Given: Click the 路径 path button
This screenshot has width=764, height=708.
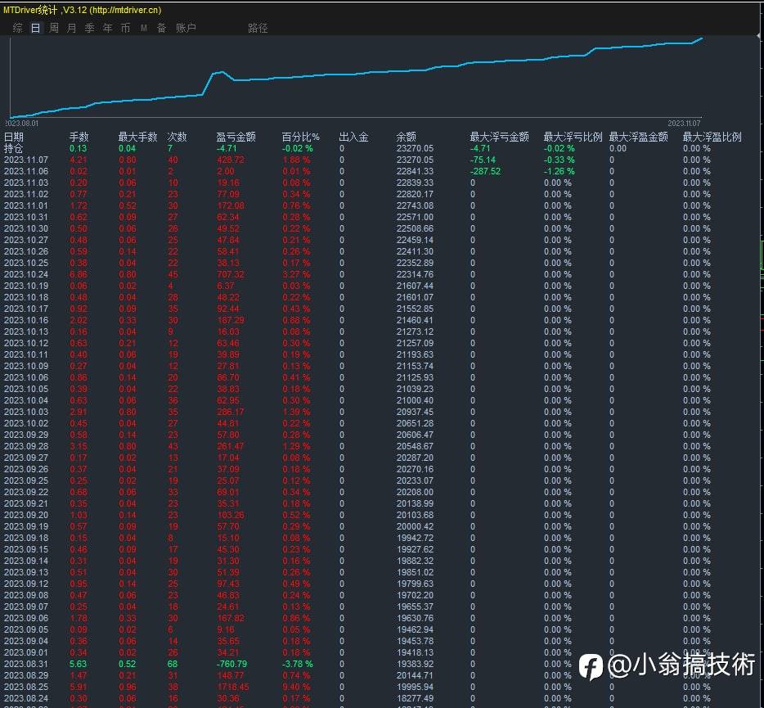Looking at the screenshot, I should pyautogui.click(x=258, y=28).
